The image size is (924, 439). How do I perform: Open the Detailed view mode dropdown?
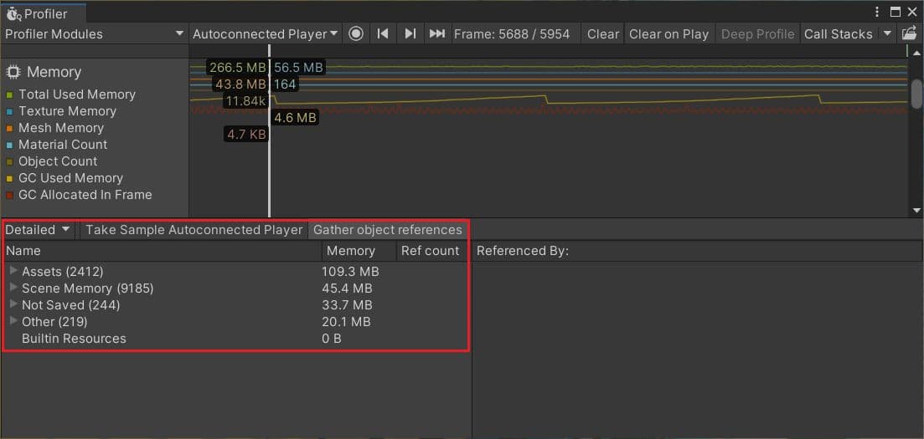(x=39, y=230)
